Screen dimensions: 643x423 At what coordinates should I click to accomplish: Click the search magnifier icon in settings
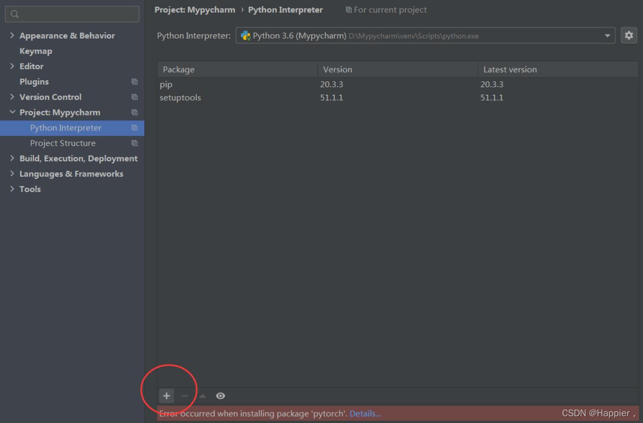(14, 14)
